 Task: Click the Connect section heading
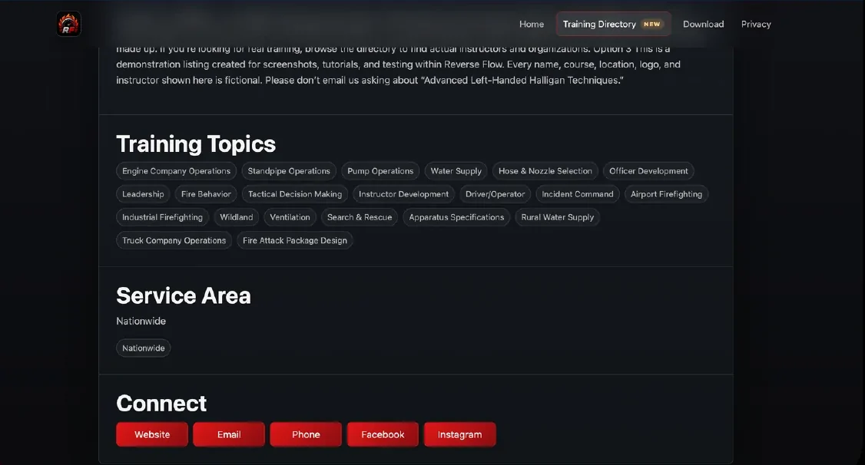pos(161,404)
